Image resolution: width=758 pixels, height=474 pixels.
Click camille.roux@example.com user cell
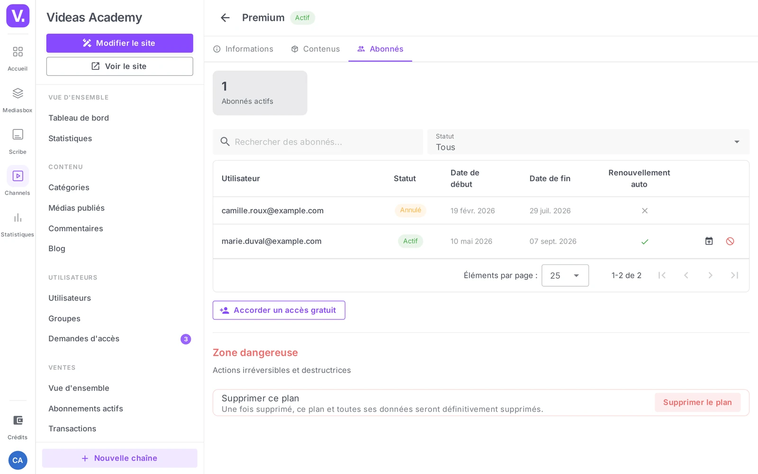tap(272, 210)
